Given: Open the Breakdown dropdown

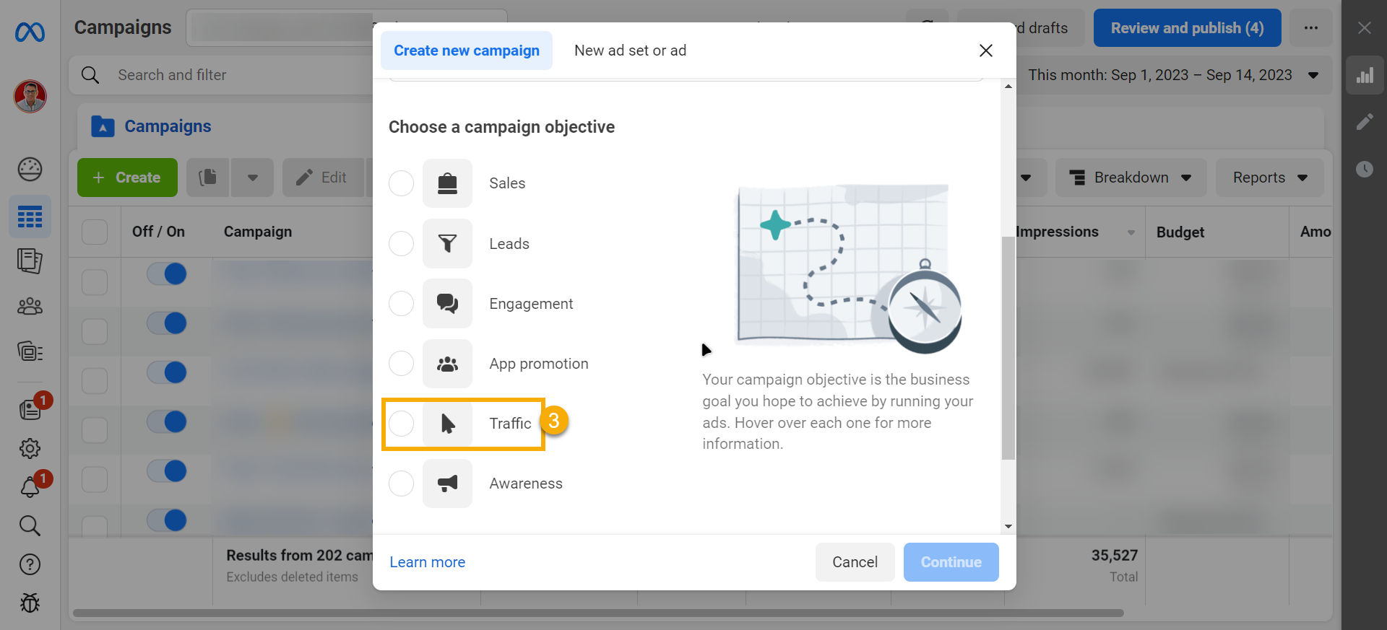Looking at the screenshot, I should coord(1131,178).
